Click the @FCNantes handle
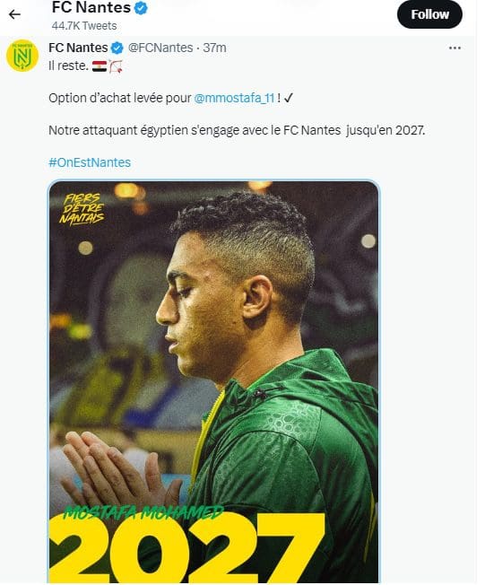 160,48
